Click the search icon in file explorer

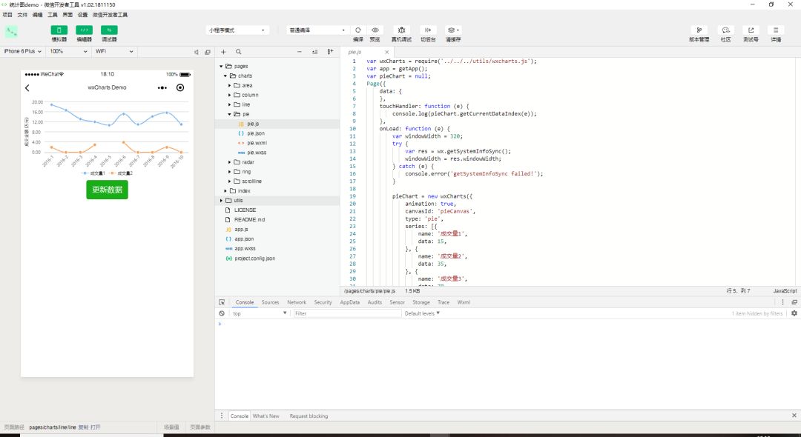click(239, 52)
